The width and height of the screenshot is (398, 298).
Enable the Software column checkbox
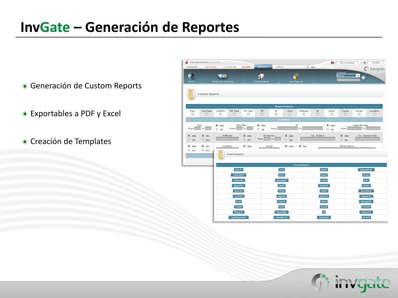pos(304,114)
